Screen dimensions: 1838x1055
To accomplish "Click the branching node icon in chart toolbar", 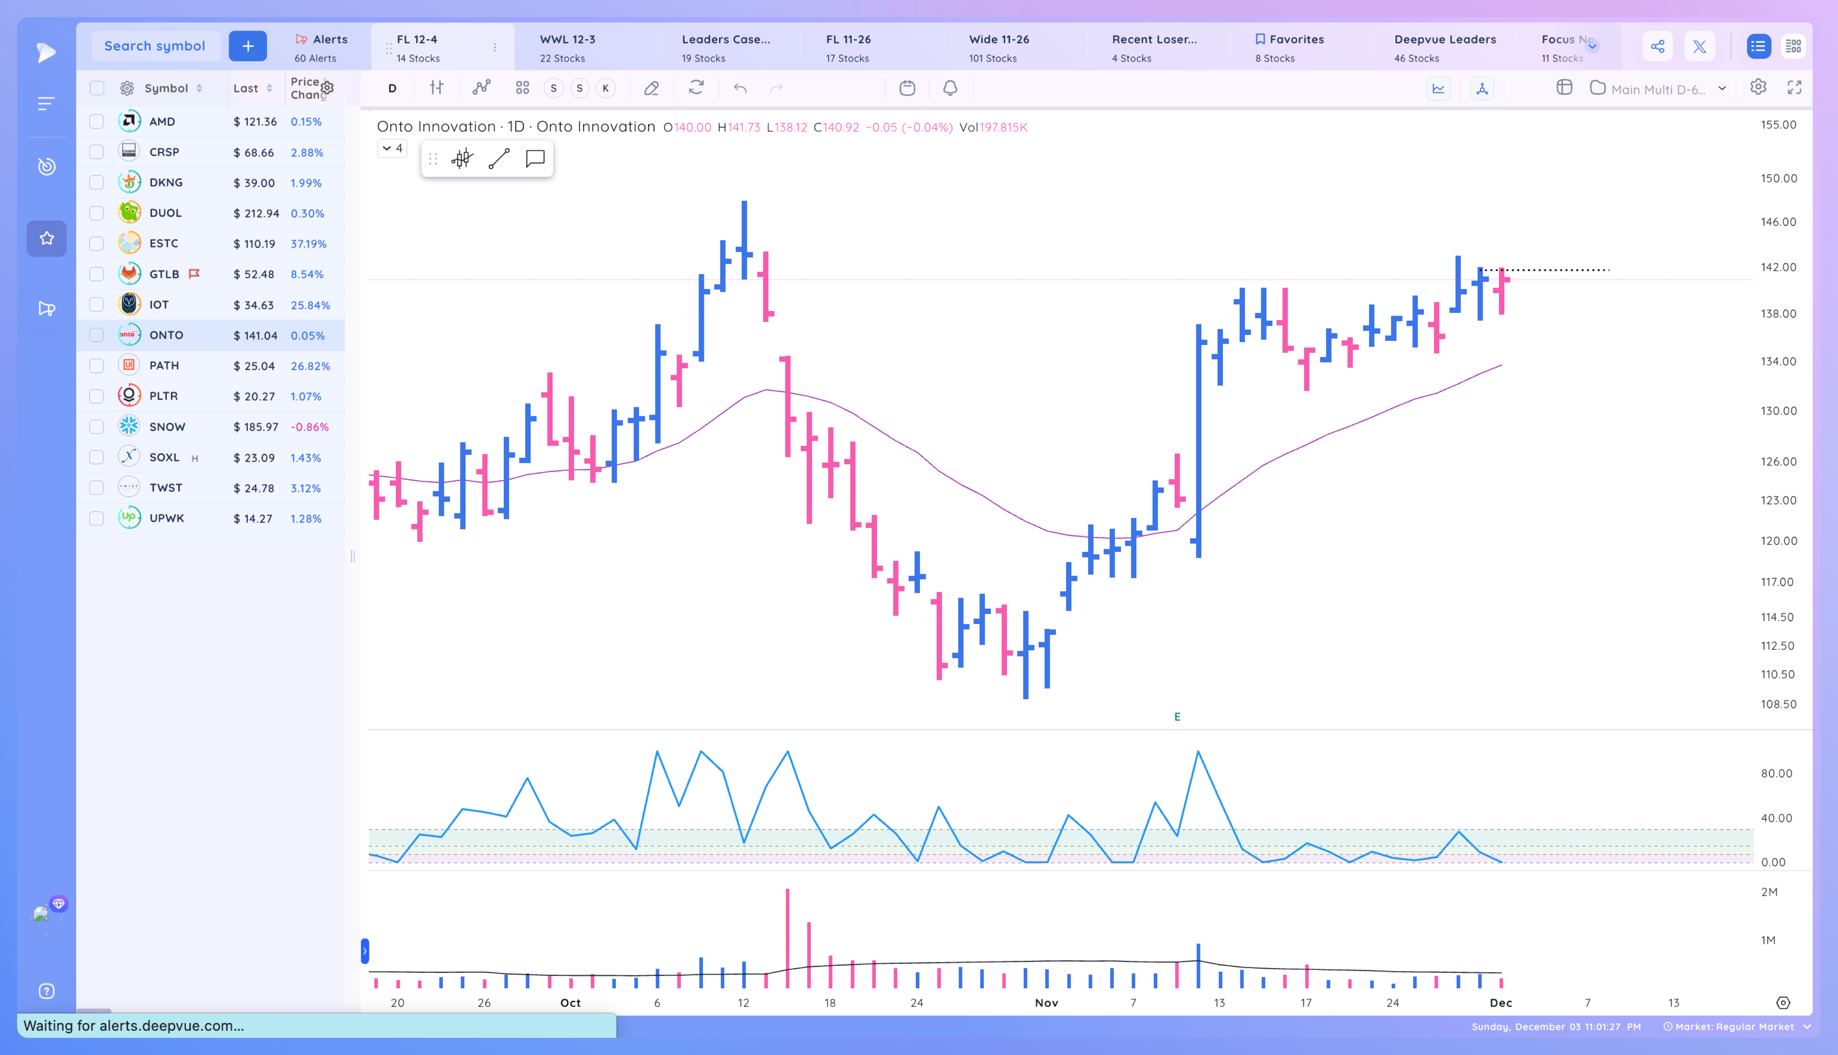I will [1482, 88].
